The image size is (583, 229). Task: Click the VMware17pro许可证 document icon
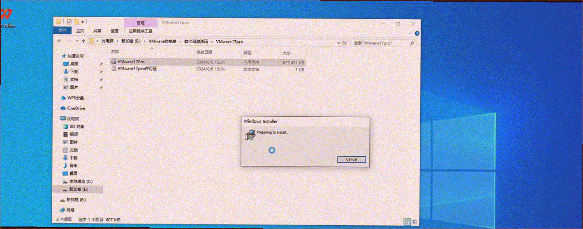click(x=114, y=69)
